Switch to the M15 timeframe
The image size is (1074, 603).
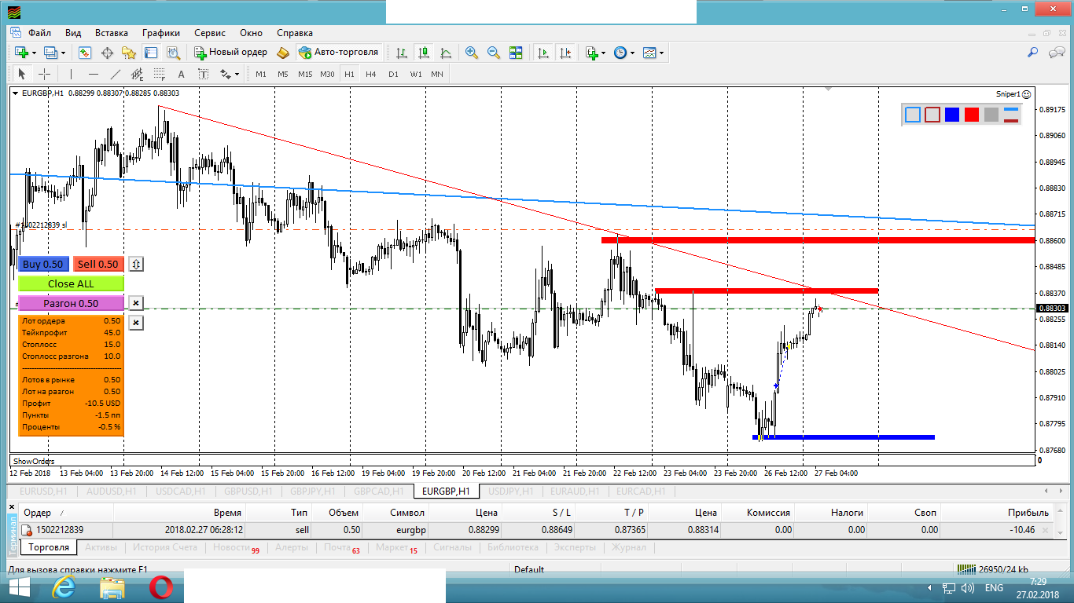click(305, 74)
